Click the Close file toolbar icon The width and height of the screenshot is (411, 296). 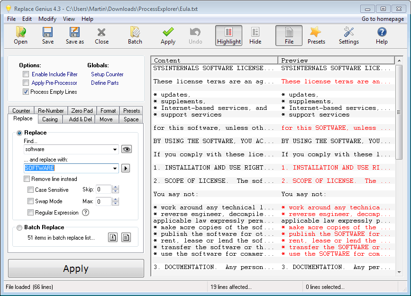point(102,36)
